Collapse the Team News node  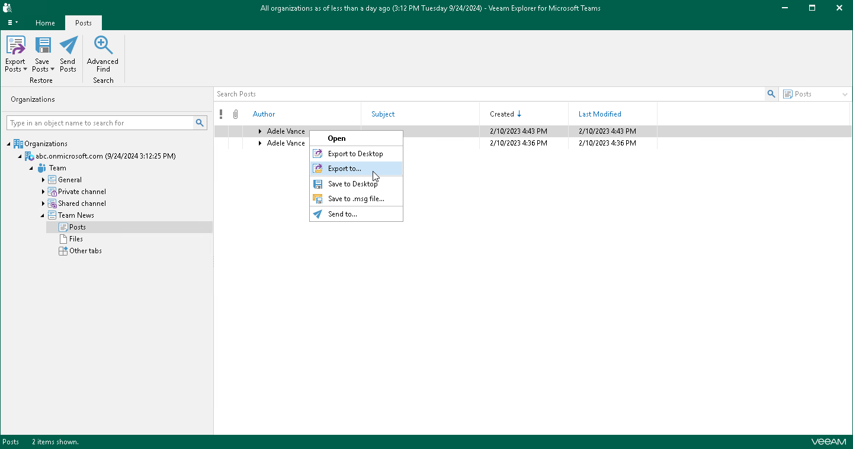click(41, 215)
